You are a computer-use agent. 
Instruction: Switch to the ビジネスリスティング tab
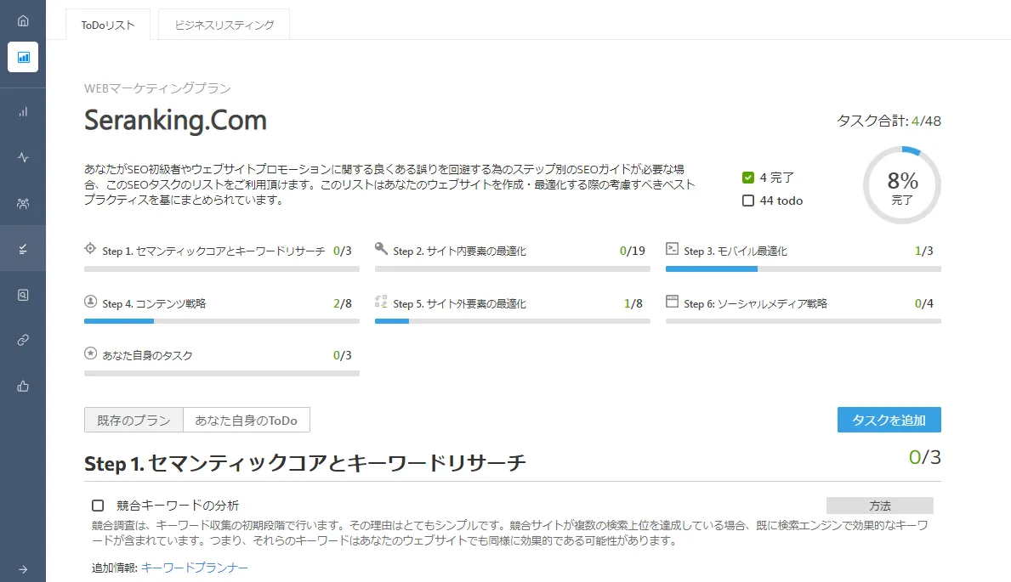(224, 25)
